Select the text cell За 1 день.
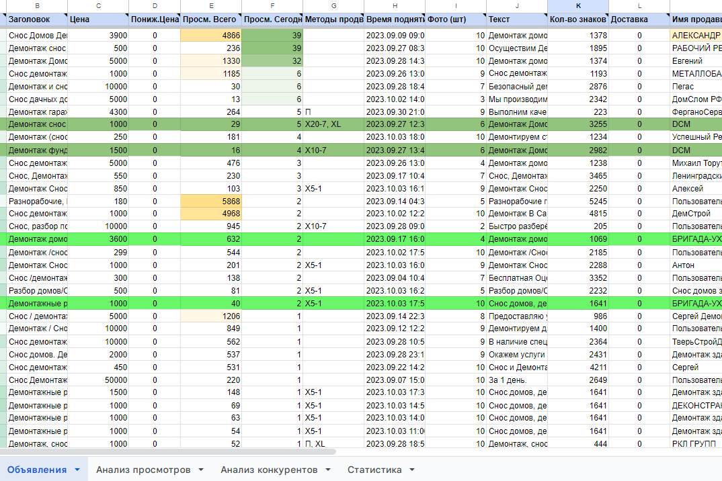This screenshot has height=481, width=722. coord(517,380)
